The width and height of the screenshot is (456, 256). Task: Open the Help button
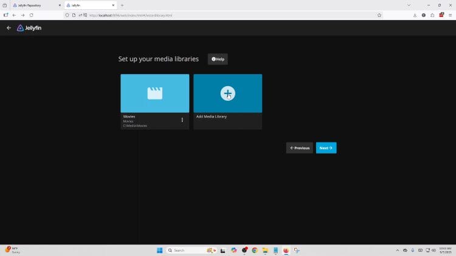pyautogui.click(x=218, y=59)
